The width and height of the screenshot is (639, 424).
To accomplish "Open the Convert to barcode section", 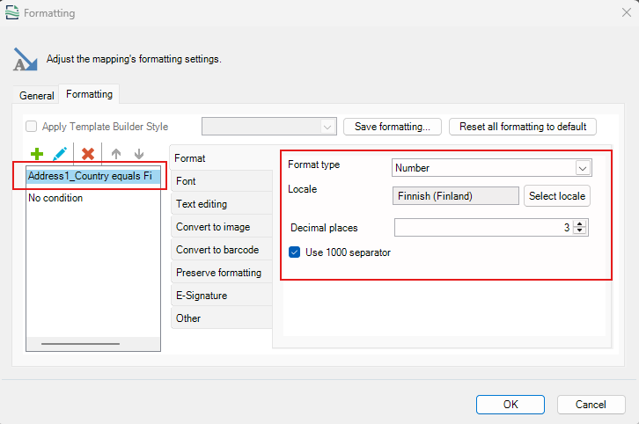I will [x=221, y=250].
